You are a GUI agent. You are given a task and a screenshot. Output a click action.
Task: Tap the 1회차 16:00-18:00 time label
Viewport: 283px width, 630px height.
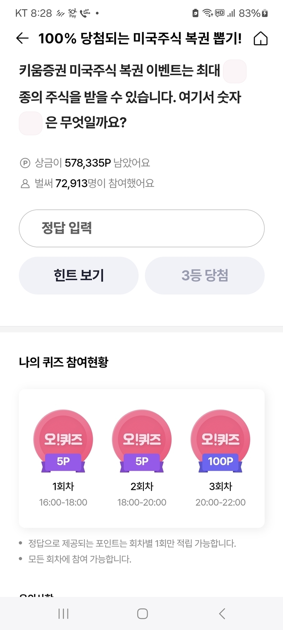[x=63, y=502]
